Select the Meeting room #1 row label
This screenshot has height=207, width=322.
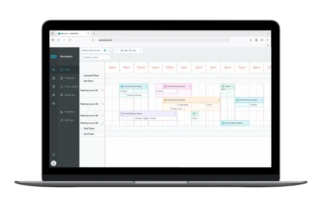[89, 90]
